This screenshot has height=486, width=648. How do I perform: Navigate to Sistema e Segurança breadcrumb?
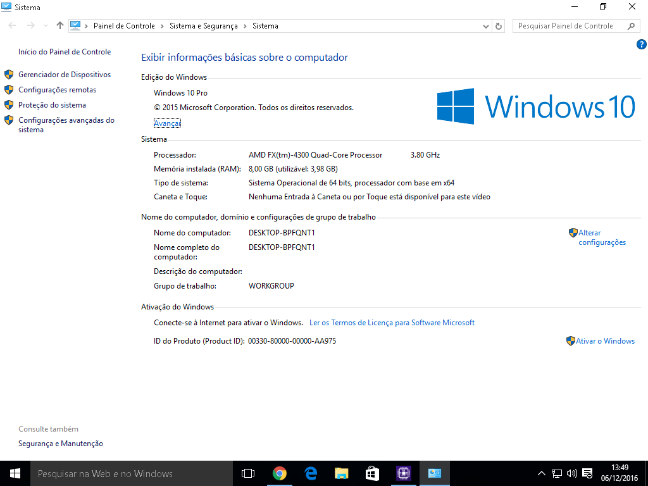pyautogui.click(x=203, y=25)
